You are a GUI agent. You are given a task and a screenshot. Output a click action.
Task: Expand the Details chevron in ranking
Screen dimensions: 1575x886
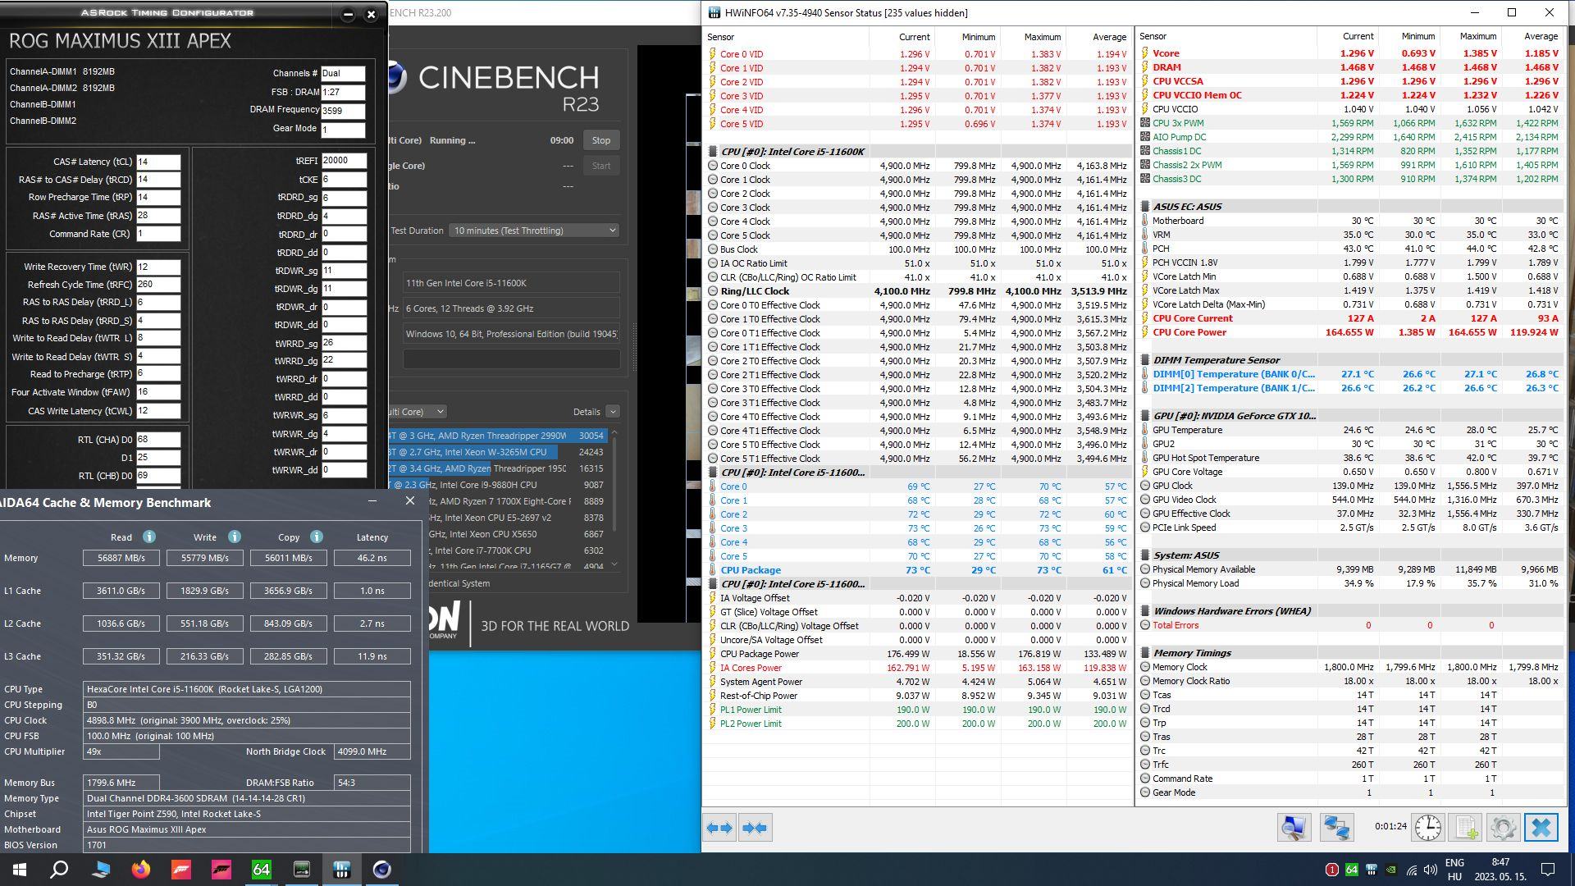point(613,412)
